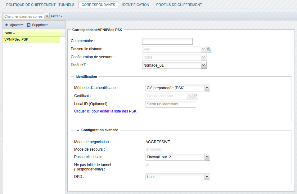
Task: Collapse the Configuration avancée section
Action: pyautogui.click(x=78, y=130)
